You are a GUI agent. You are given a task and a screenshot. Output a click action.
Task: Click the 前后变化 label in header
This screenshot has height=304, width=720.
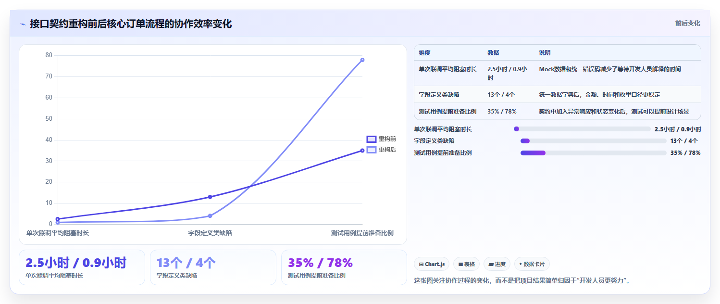tap(688, 23)
